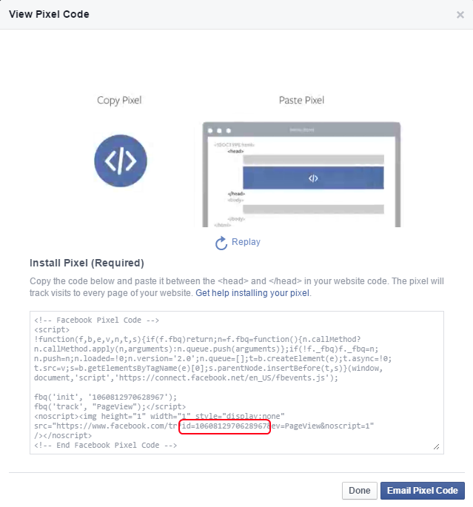The width and height of the screenshot is (473, 507).
Task: Click the opening <script> tag line
Action: point(52,330)
